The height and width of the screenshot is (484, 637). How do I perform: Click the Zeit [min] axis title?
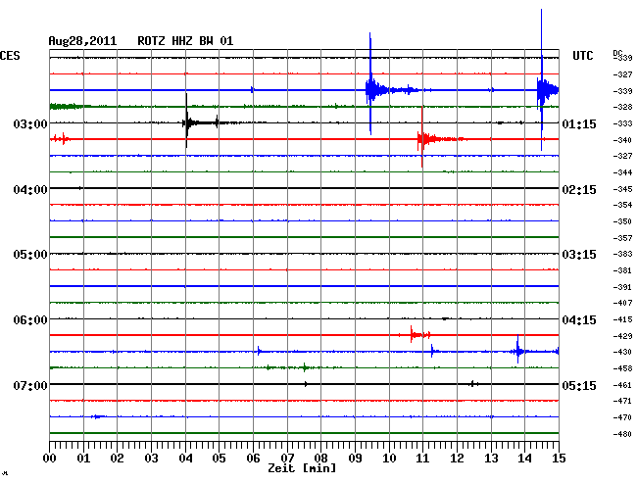pyautogui.click(x=302, y=468)
